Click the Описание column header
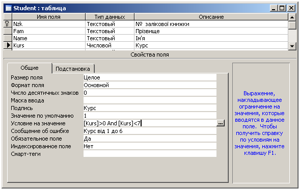The width and height of the screenshot is (300, 190). point(211,17)
